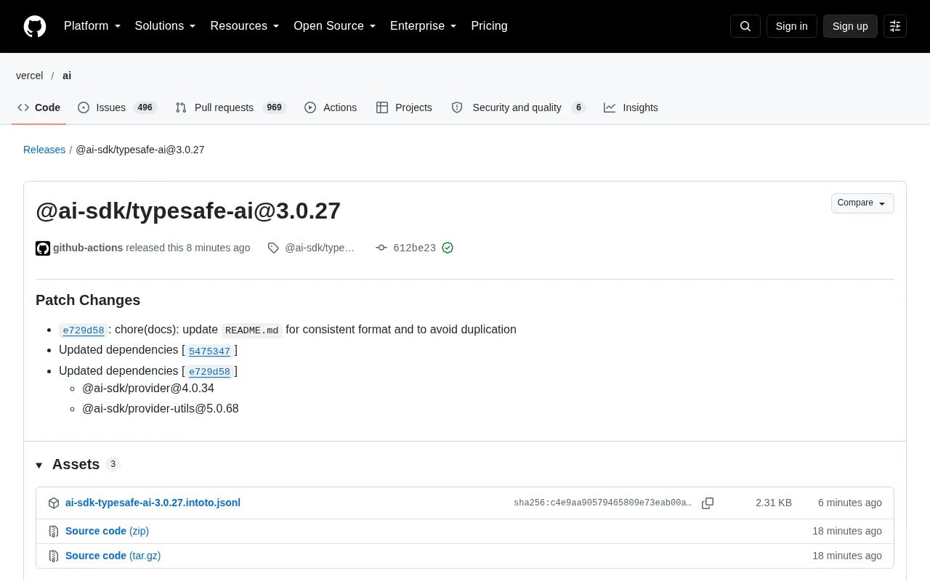The height and width of the screenshot is (581, 930).
Task: Open the @ai-sdk/type… tag link
Action: (x=320, y=248)
